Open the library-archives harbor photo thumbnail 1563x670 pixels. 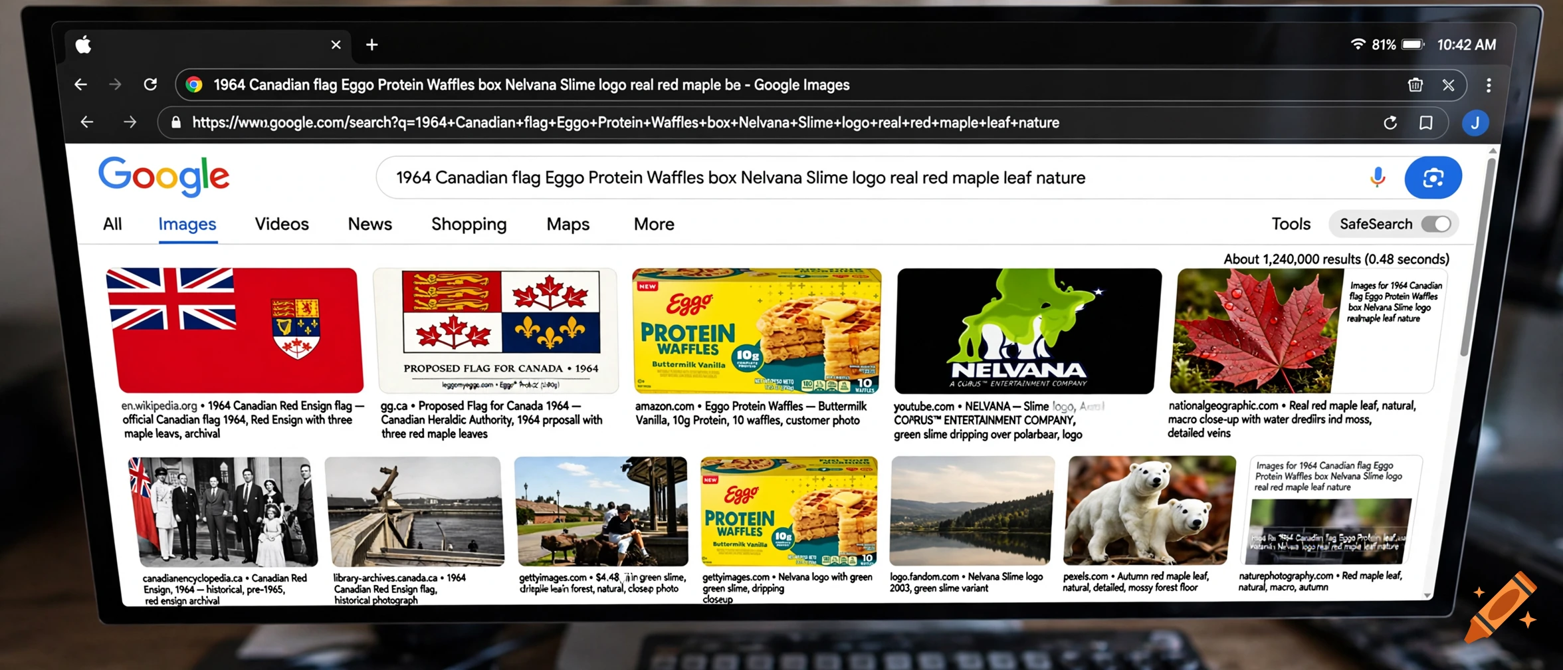tap(413, 511)
